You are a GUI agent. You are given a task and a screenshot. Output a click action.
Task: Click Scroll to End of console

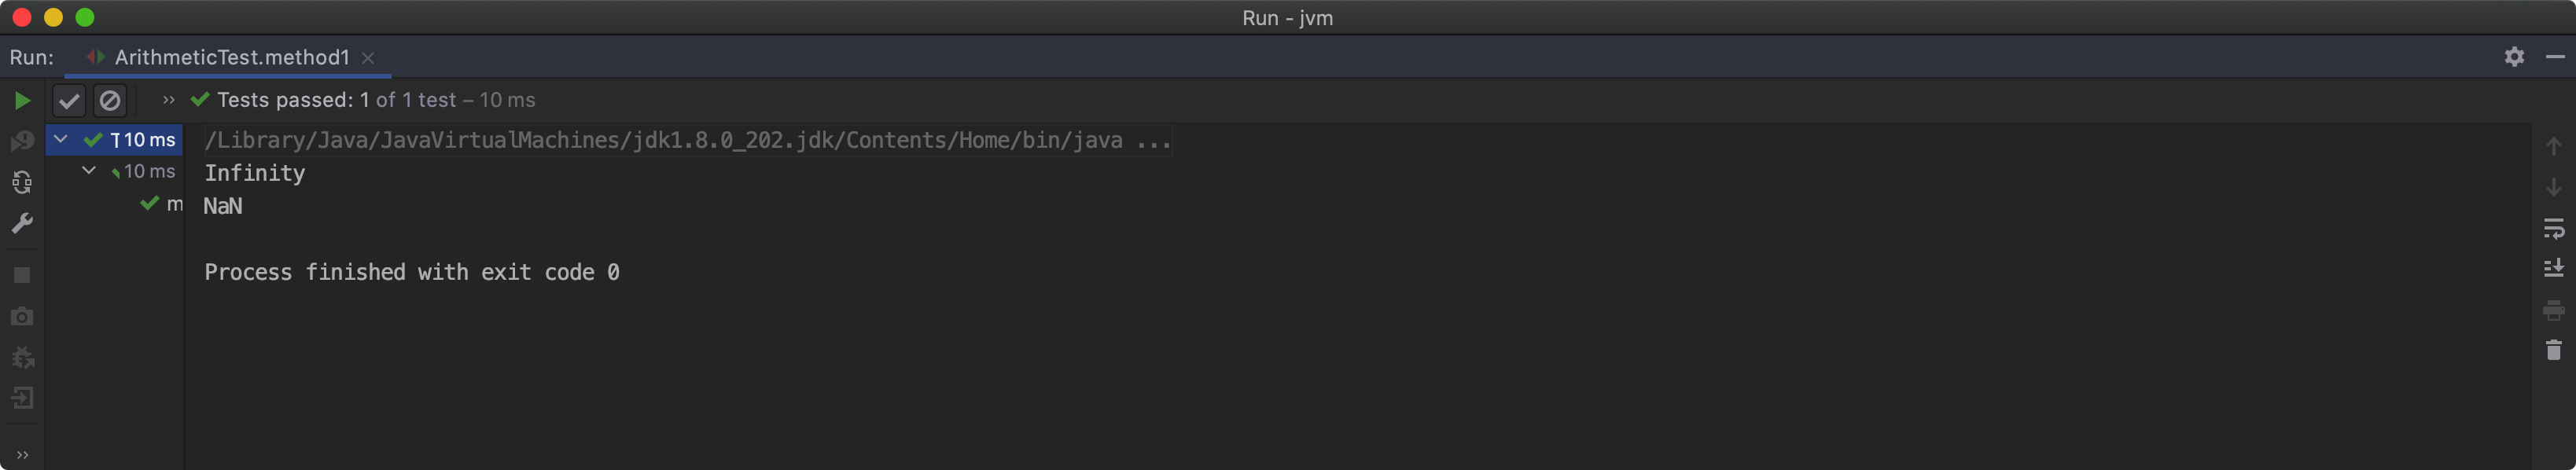click(x=2553, y=268)
